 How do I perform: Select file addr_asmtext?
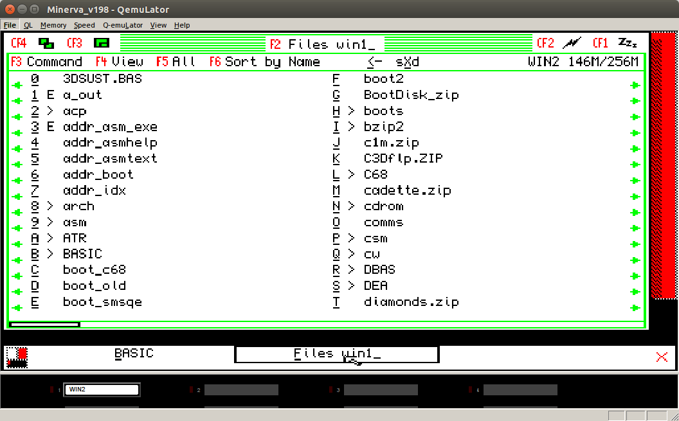coord(110,158)
